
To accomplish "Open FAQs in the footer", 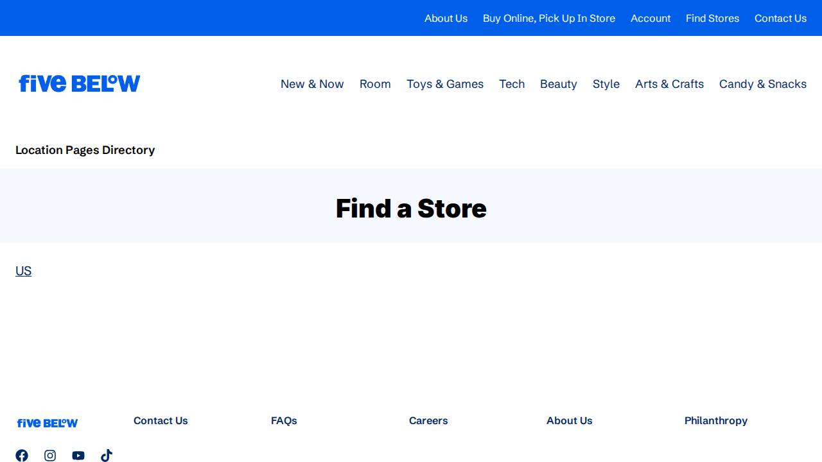I will point(284,420).
